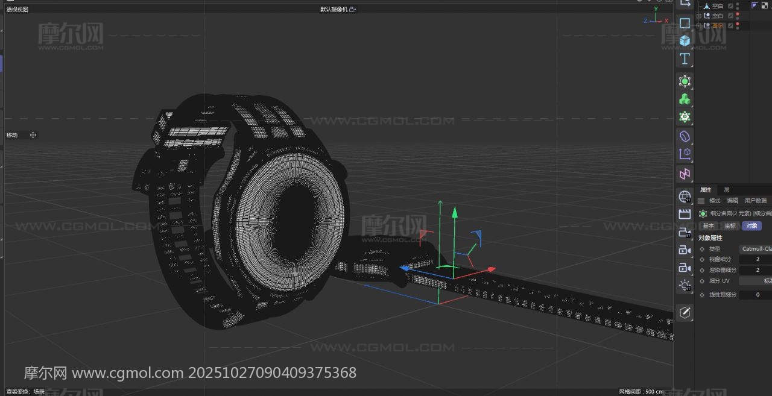Open the green MoGraph cloner icon

point(685,99)
